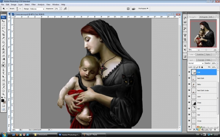The image size is (220, 137).
Task: Select the Clone Stamp tool
Action: tap(3, 49)
